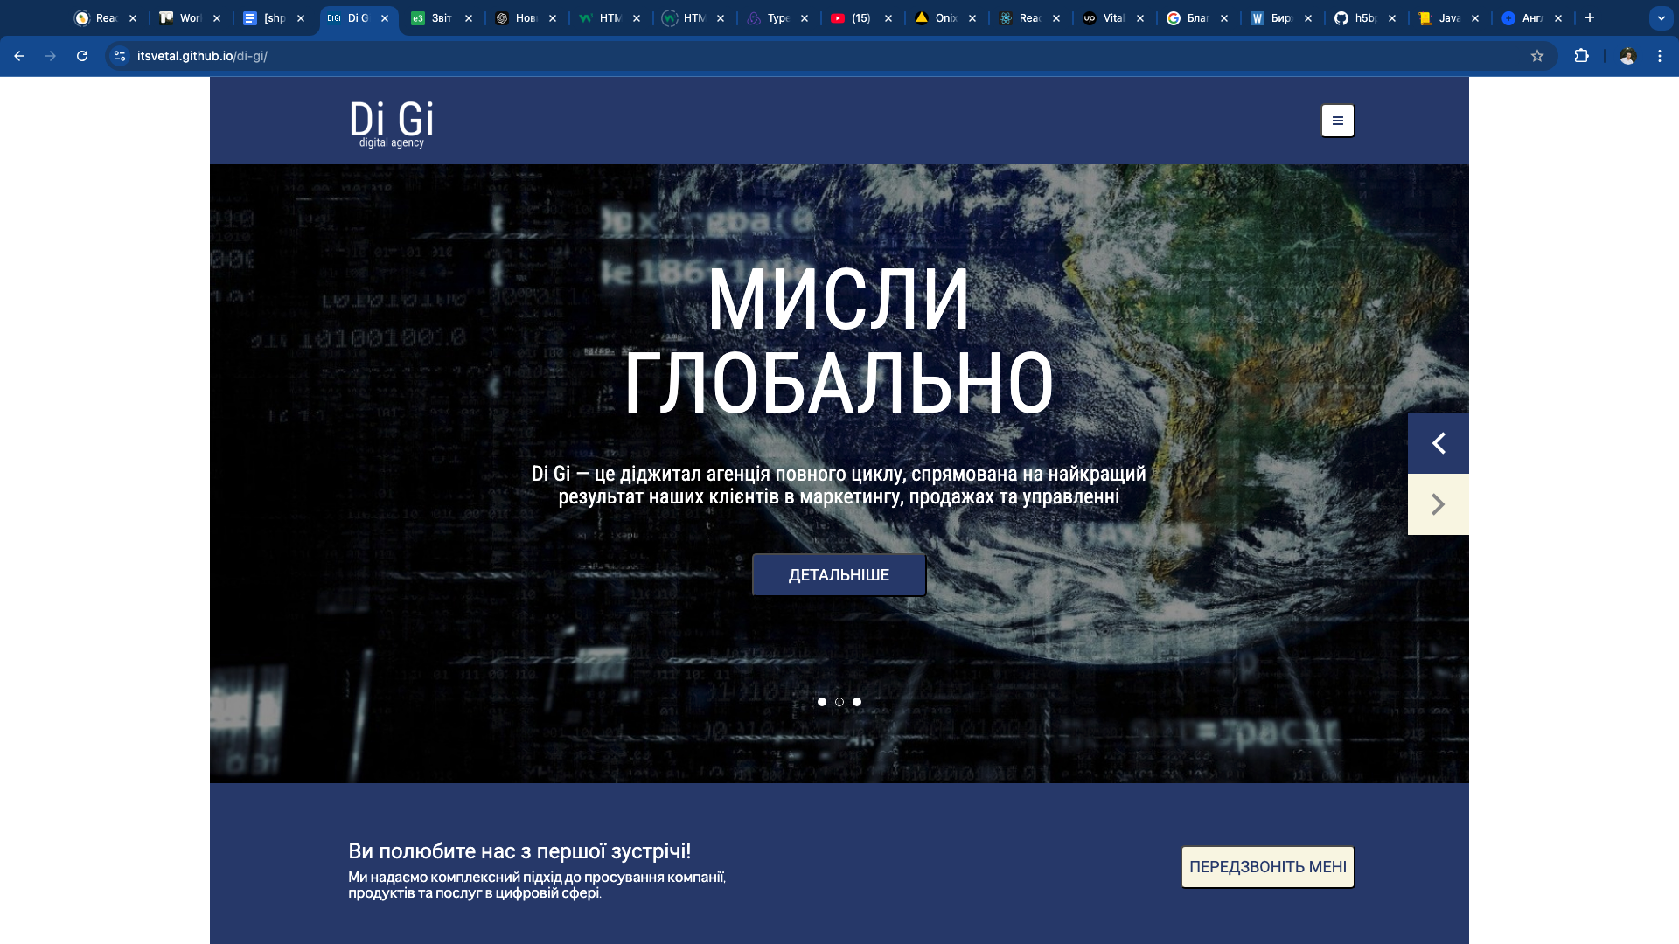
Task: Open the Chrome profile avatar
Action: point(1627,56)
